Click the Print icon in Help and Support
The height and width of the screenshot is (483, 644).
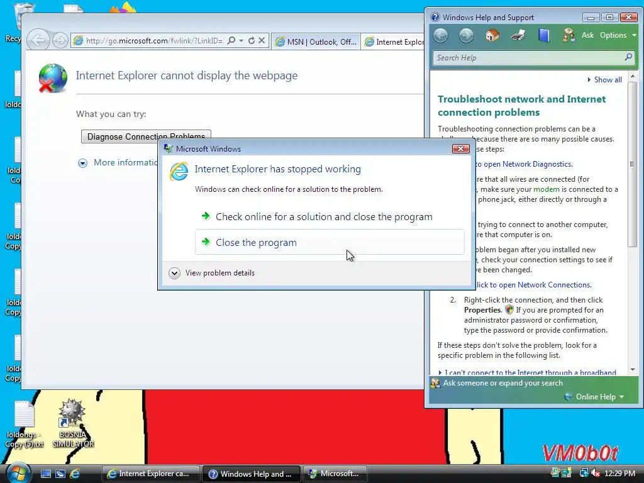[518, 35]
